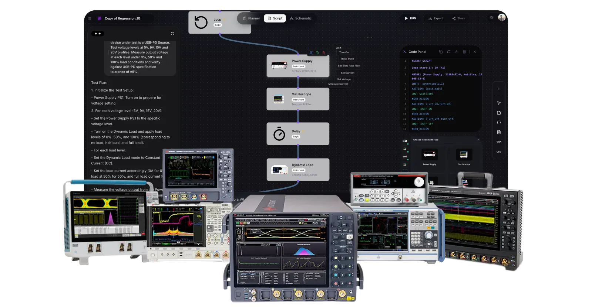This screenshot has height=307, width=592.
Task: Open the document text icon in the right toolbar
Action: pos(499,132)
